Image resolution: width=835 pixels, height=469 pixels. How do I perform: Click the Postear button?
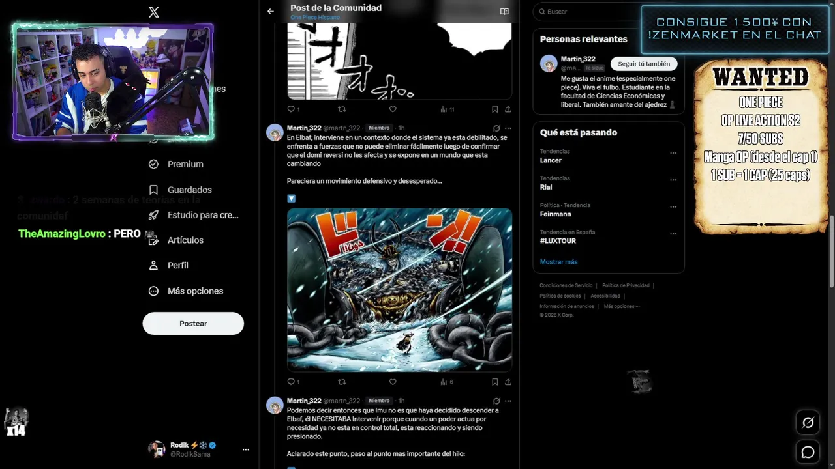coord(193,324)
